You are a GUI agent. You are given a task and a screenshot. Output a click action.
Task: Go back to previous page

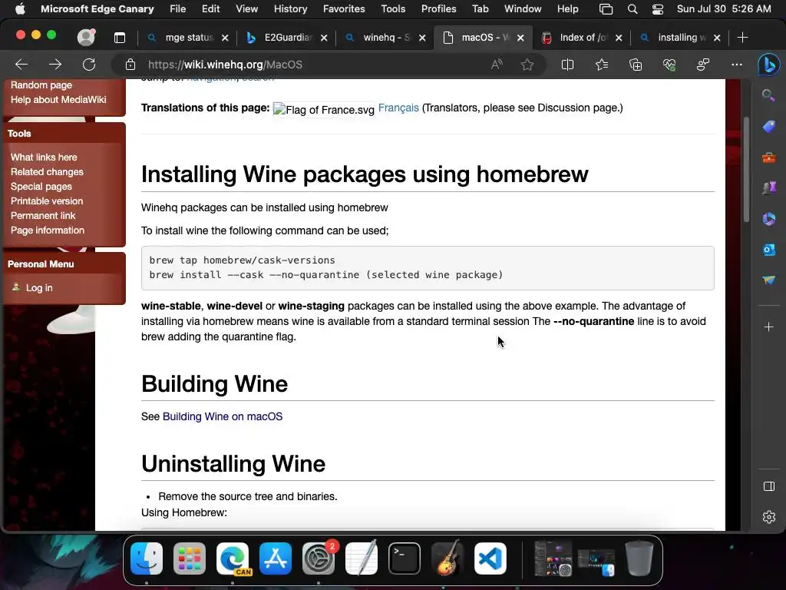21,65
